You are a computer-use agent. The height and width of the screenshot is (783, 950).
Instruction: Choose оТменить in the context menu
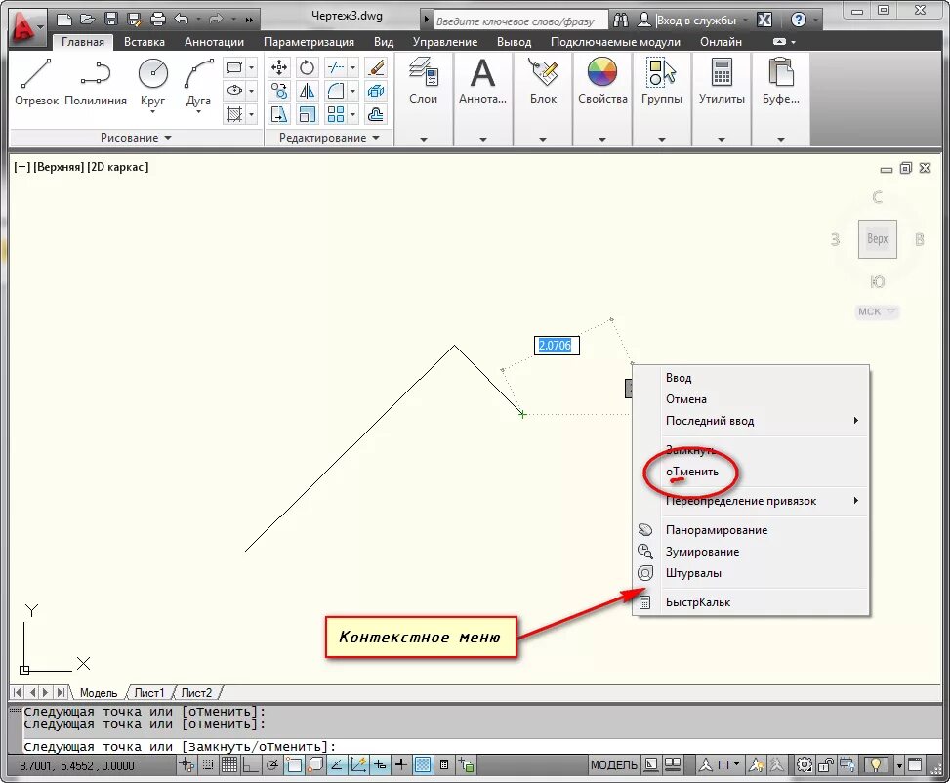[751, 472]
